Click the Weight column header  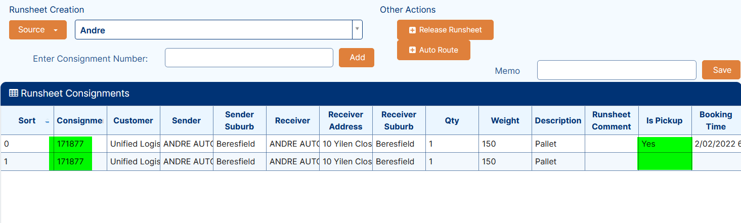click(x=505, y=120)
